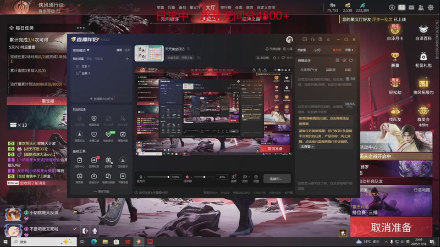Open the headset support icon in title bar
The height and width of the screenshot is (247, 440).
point(312,40)
